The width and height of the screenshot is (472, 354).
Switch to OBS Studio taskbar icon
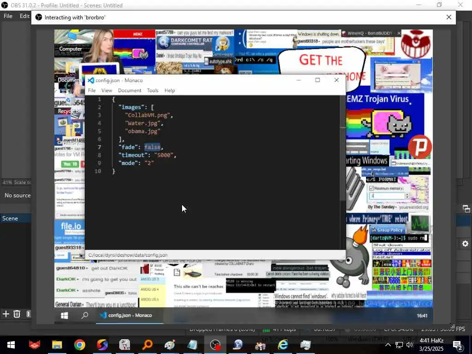[x=215, y=345]
